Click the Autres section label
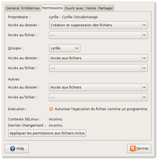Viewport: 157px width, 159px height. pyautogui.click(x=14, y=79)
